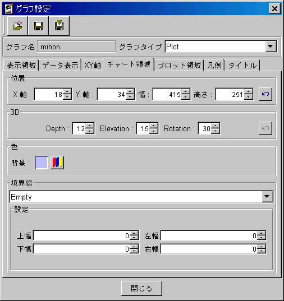Switch to the プロット領域 tab
Screen dimensions: 284x301
179,65
